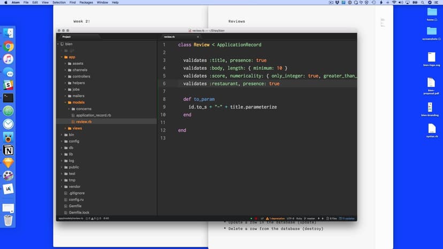
Task: Open application_record.rb in the tree
Action: (93, 115)
